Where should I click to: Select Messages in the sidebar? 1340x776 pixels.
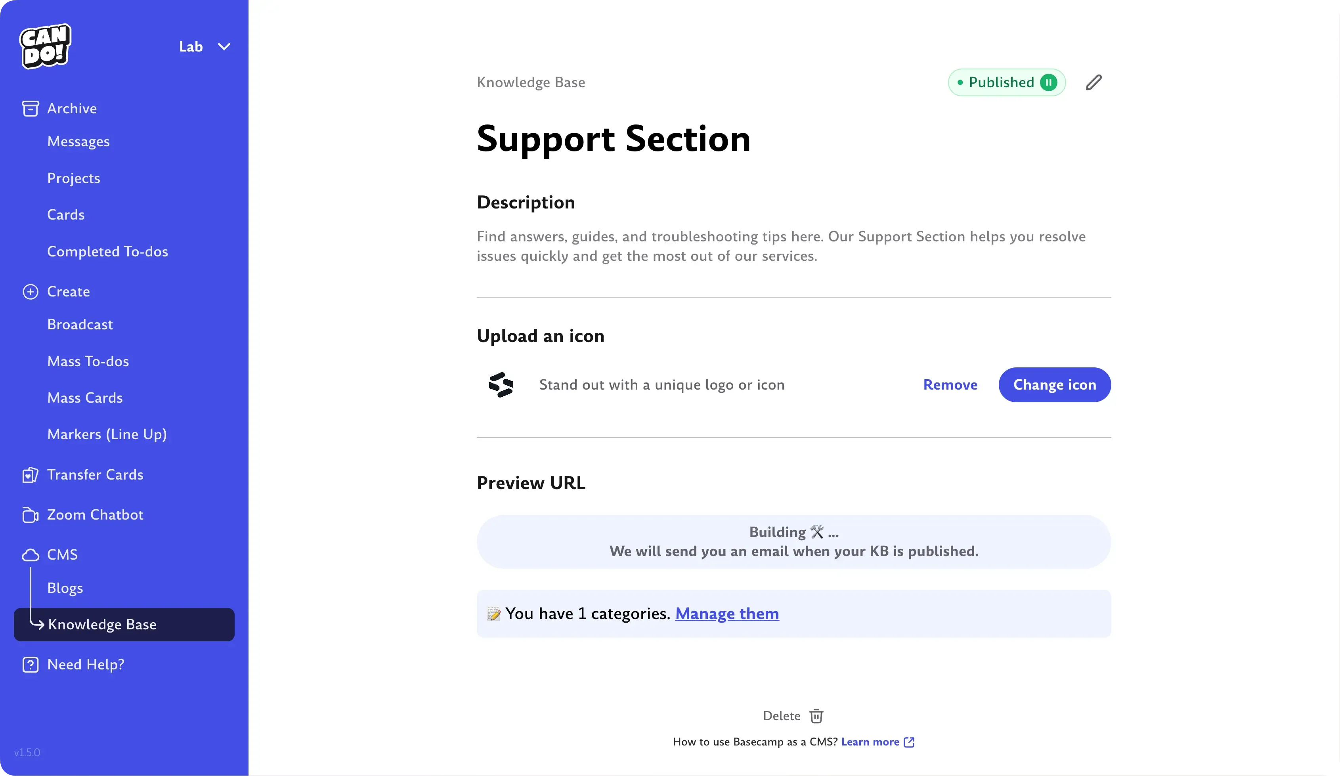coord(78,141)
